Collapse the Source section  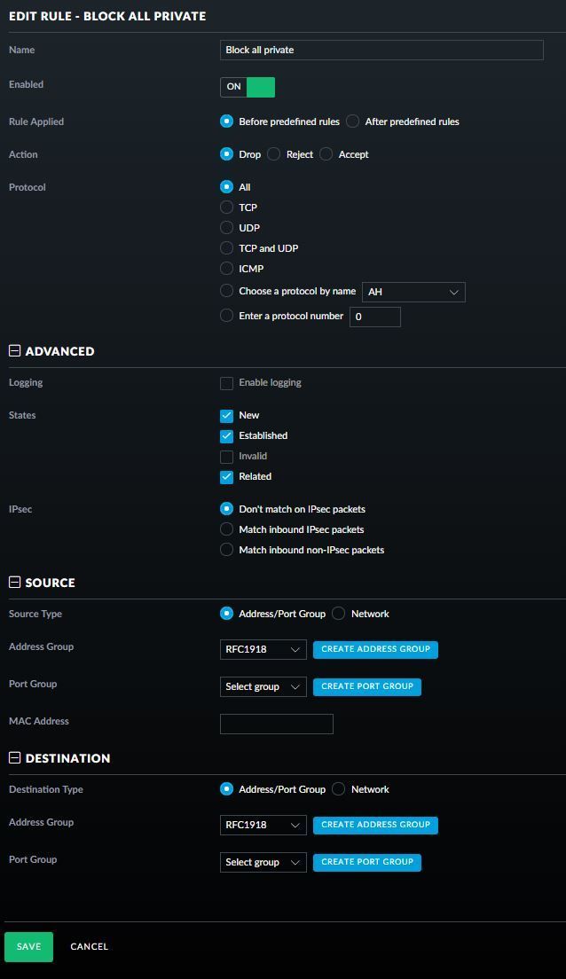(x=14, y=583)
